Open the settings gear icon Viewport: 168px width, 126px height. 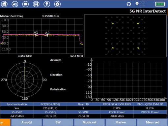click(57, 4)
